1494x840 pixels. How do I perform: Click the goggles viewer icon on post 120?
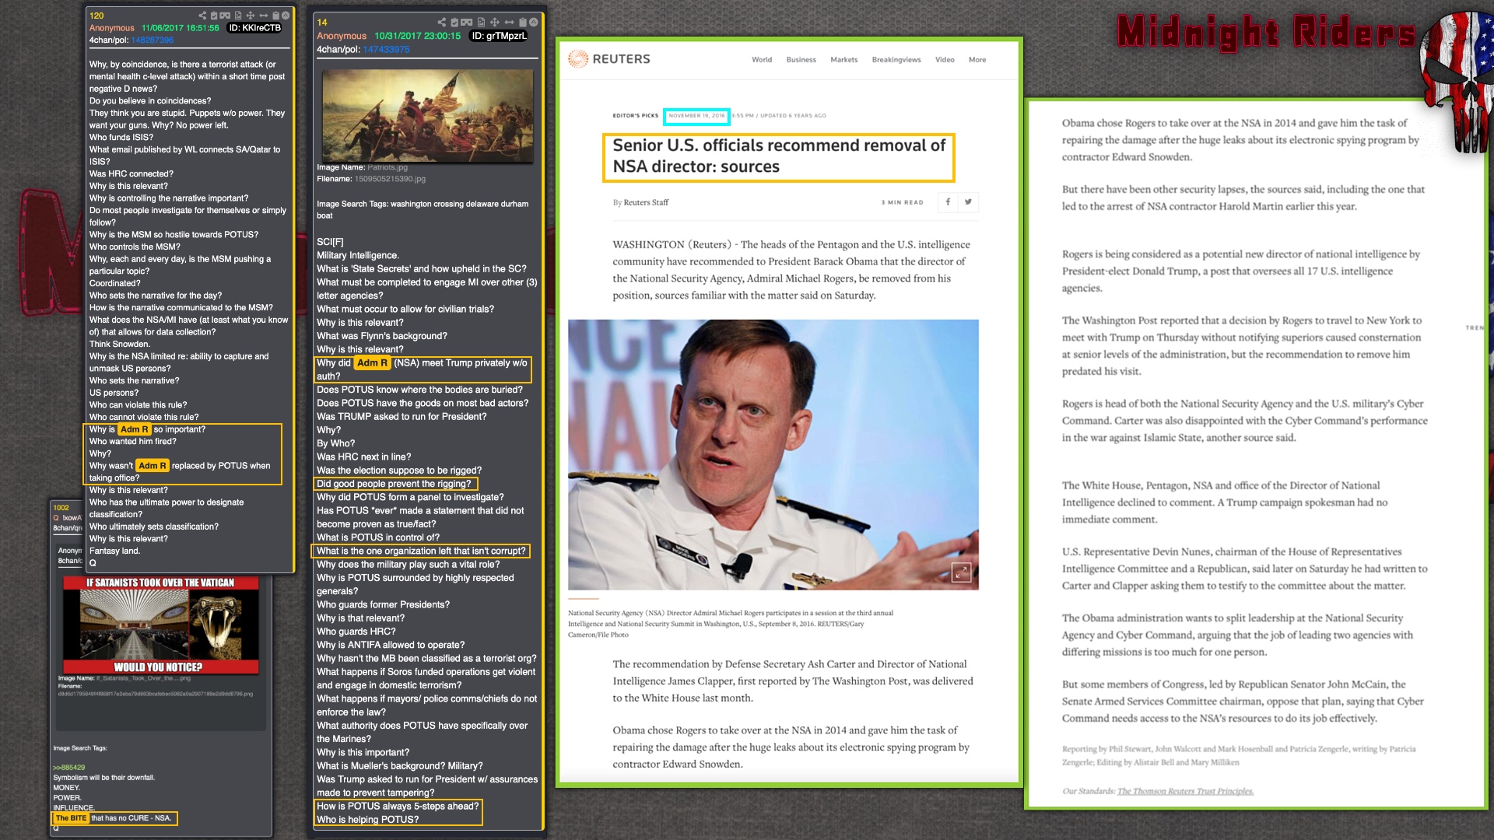click(225, 16)
